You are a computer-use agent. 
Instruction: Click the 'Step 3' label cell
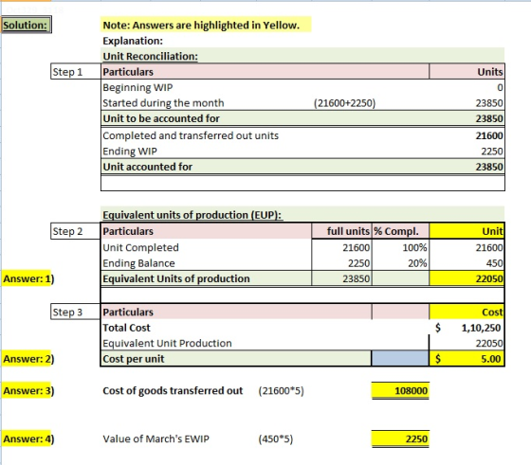pyautogui.click(x=76, y=312)
